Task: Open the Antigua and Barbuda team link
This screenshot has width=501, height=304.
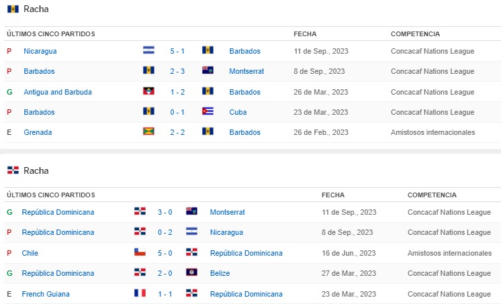Action: 58,92
